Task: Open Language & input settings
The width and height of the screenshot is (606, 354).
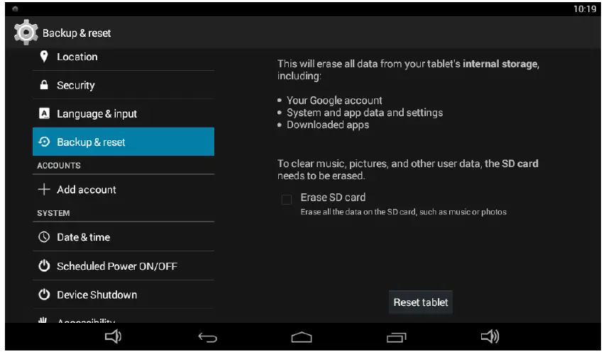Action: (123, 113)
